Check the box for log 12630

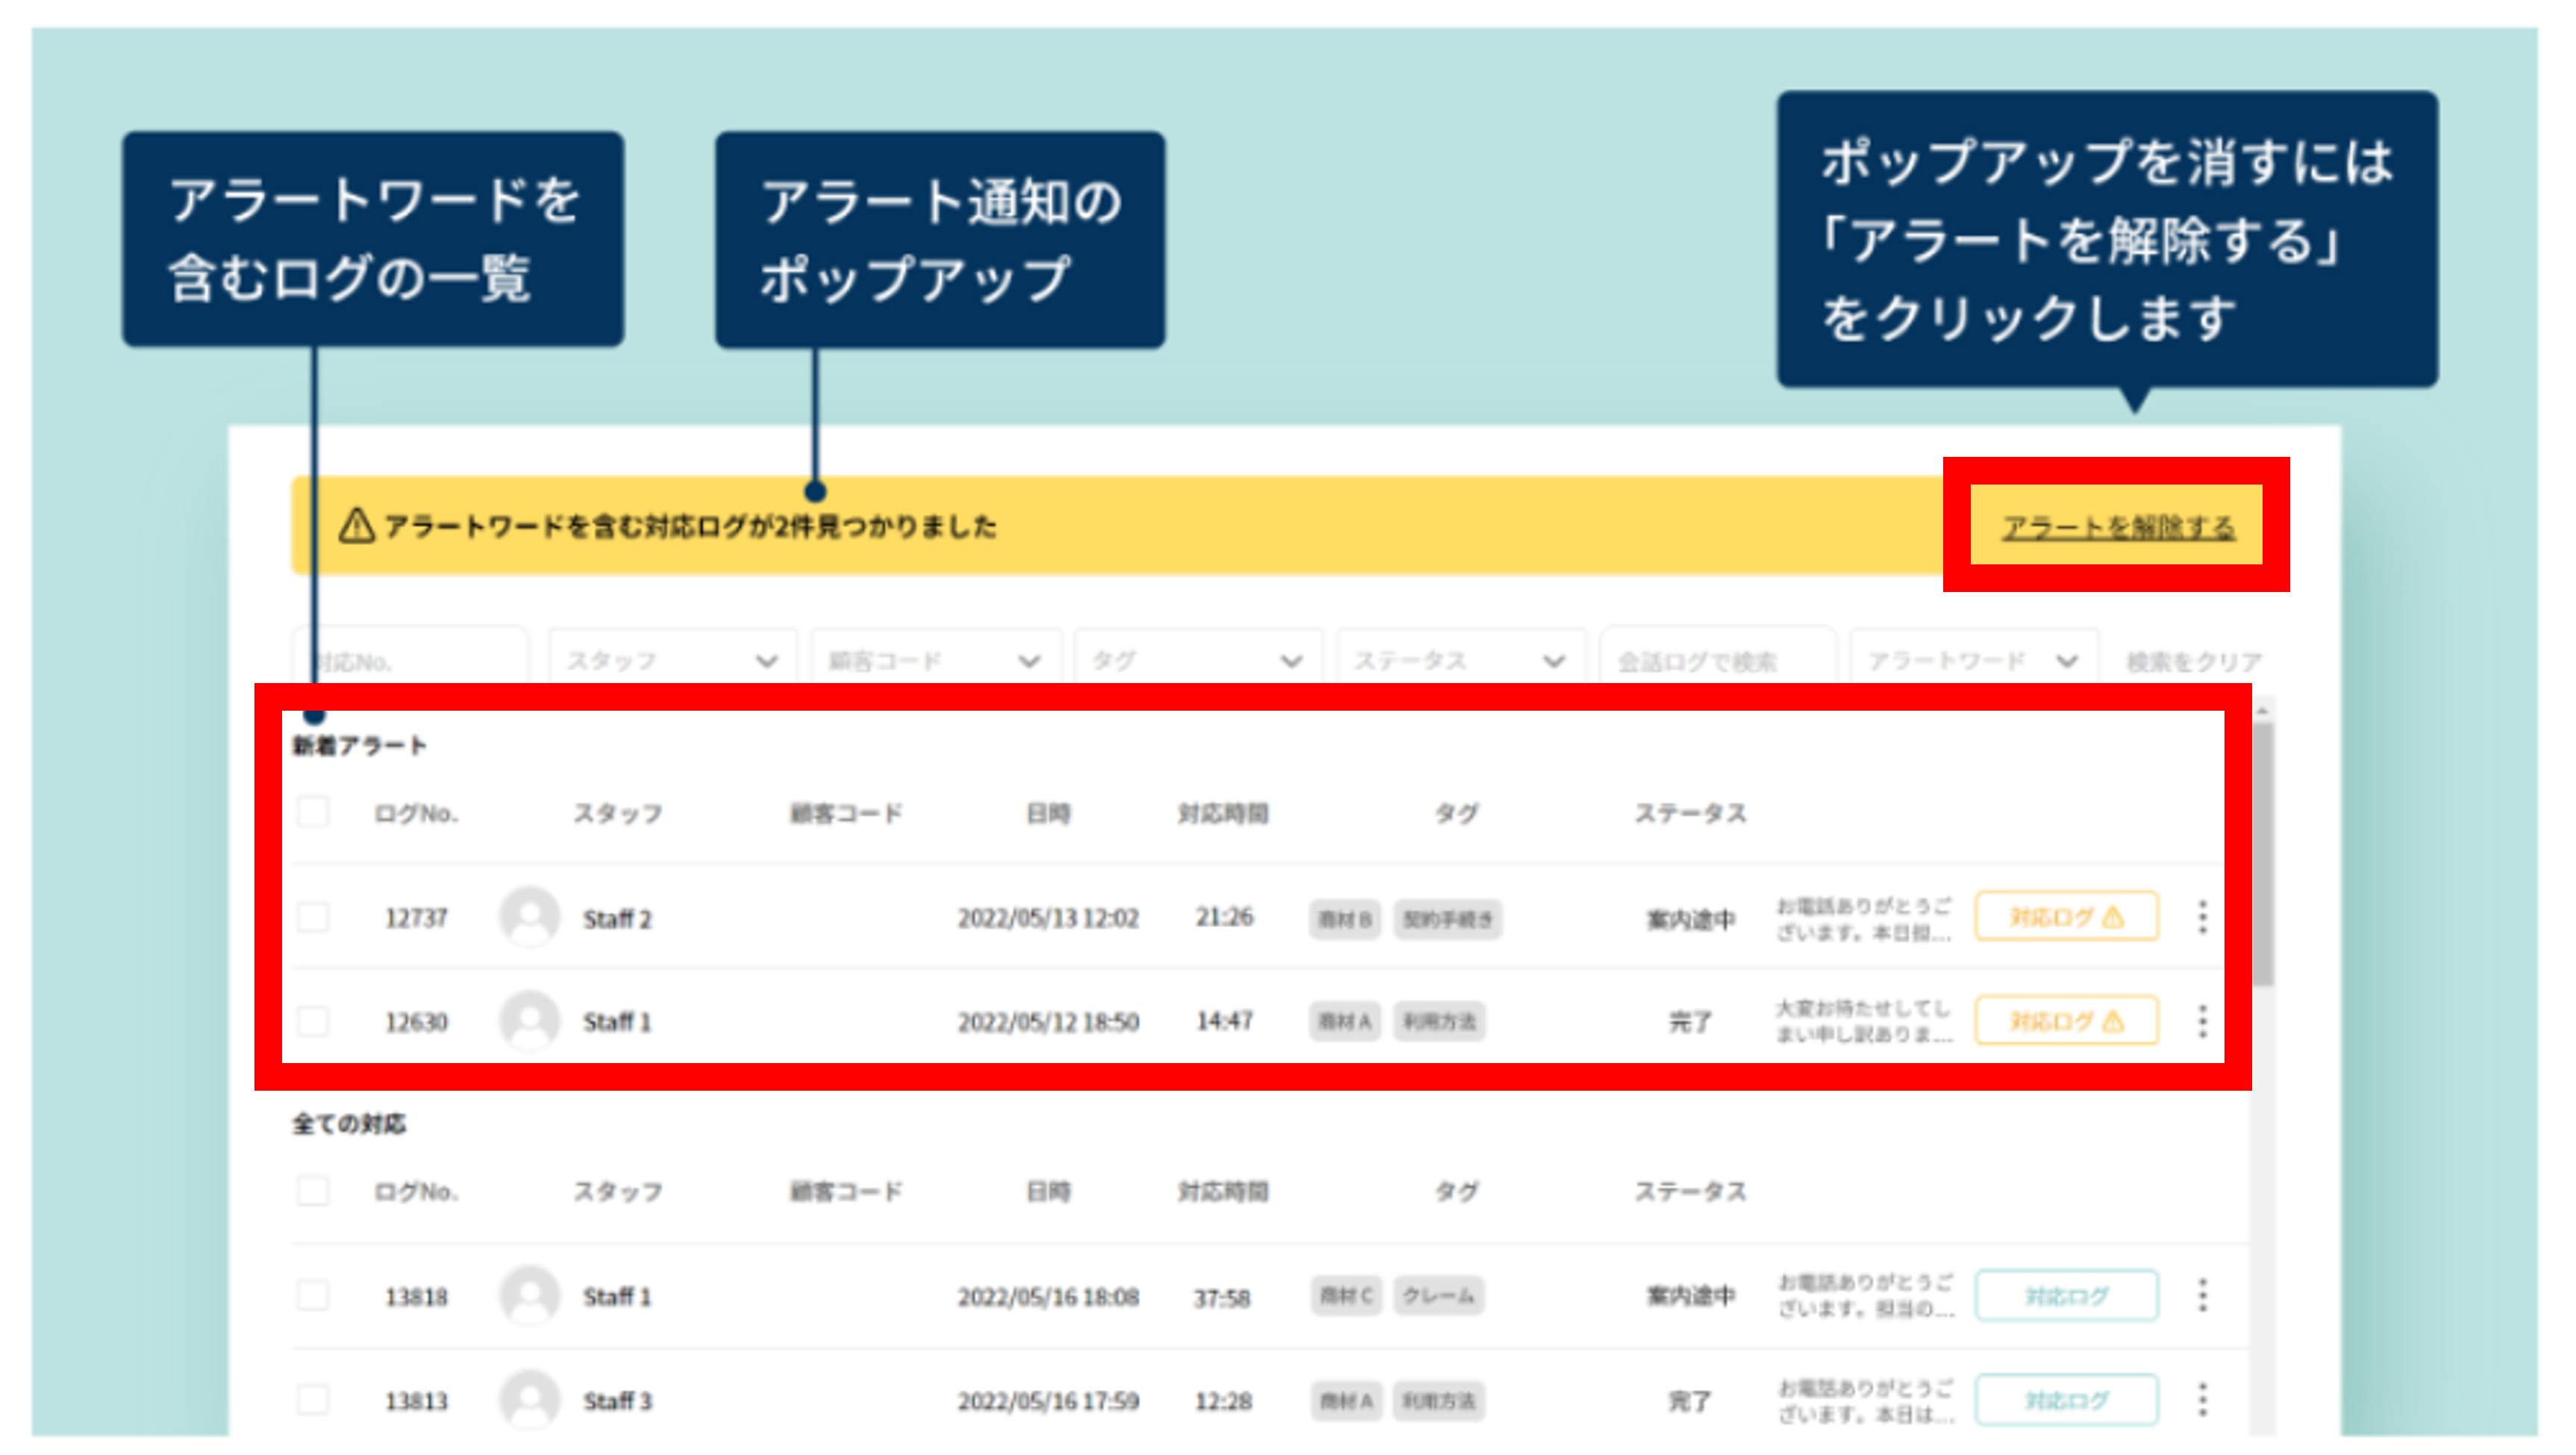(313, 1021)
